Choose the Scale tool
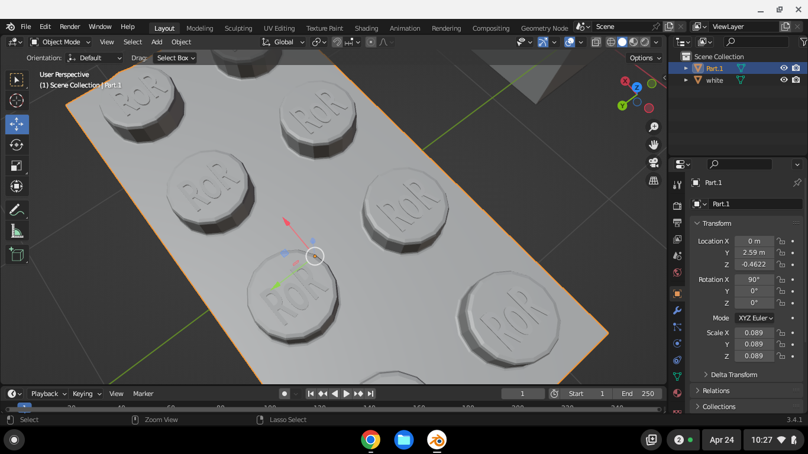 click(17, 166)
